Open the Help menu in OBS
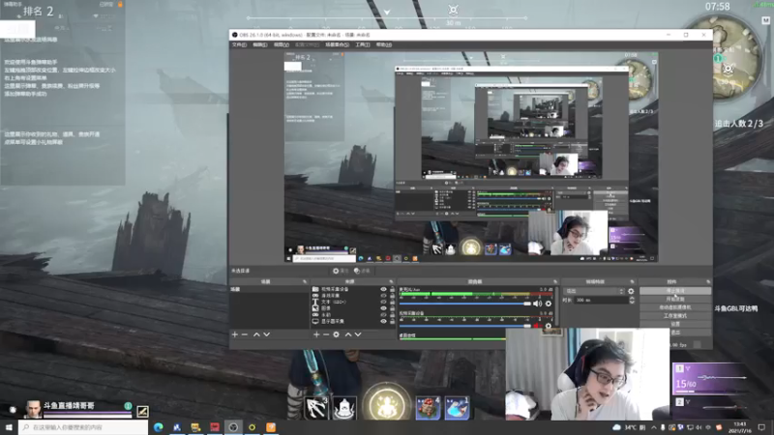The width and height of the screenshot is (774, 435). tap(383, 44)
